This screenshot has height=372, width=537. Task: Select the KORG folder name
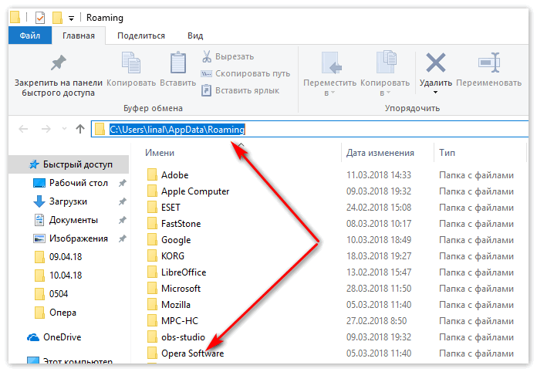pos(173,256)
